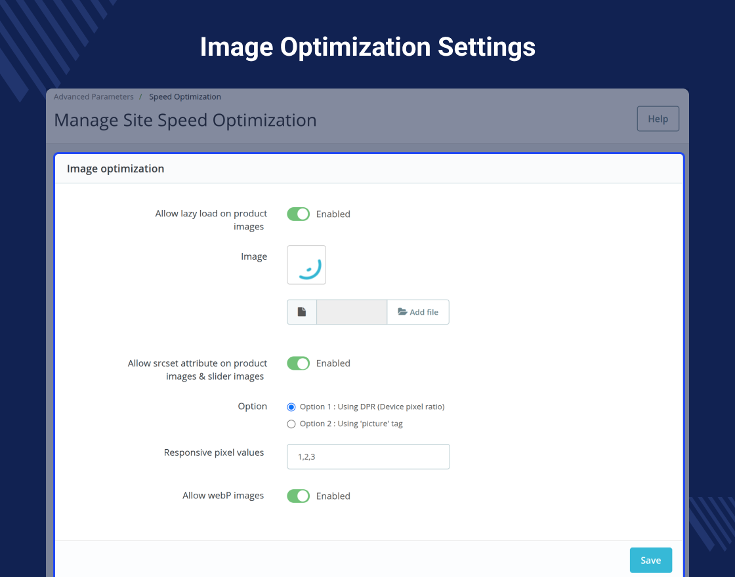Click the Add file text label

[424, 312]
